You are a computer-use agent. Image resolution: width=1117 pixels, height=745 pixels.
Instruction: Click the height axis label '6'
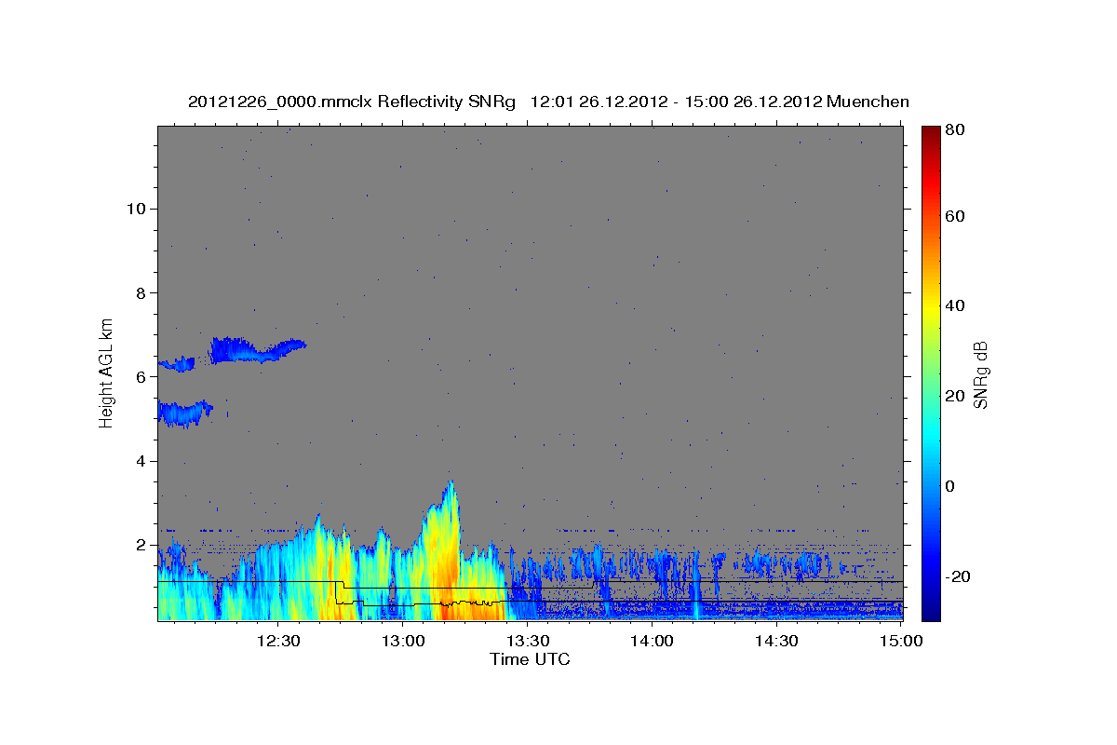click(x=141, y=377)
